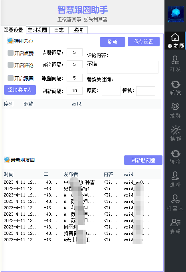Open the 朋友圈 home sidebar icon
Viewport: 186px width, 272px height.
pyautogui.click(x=175, y=41)
